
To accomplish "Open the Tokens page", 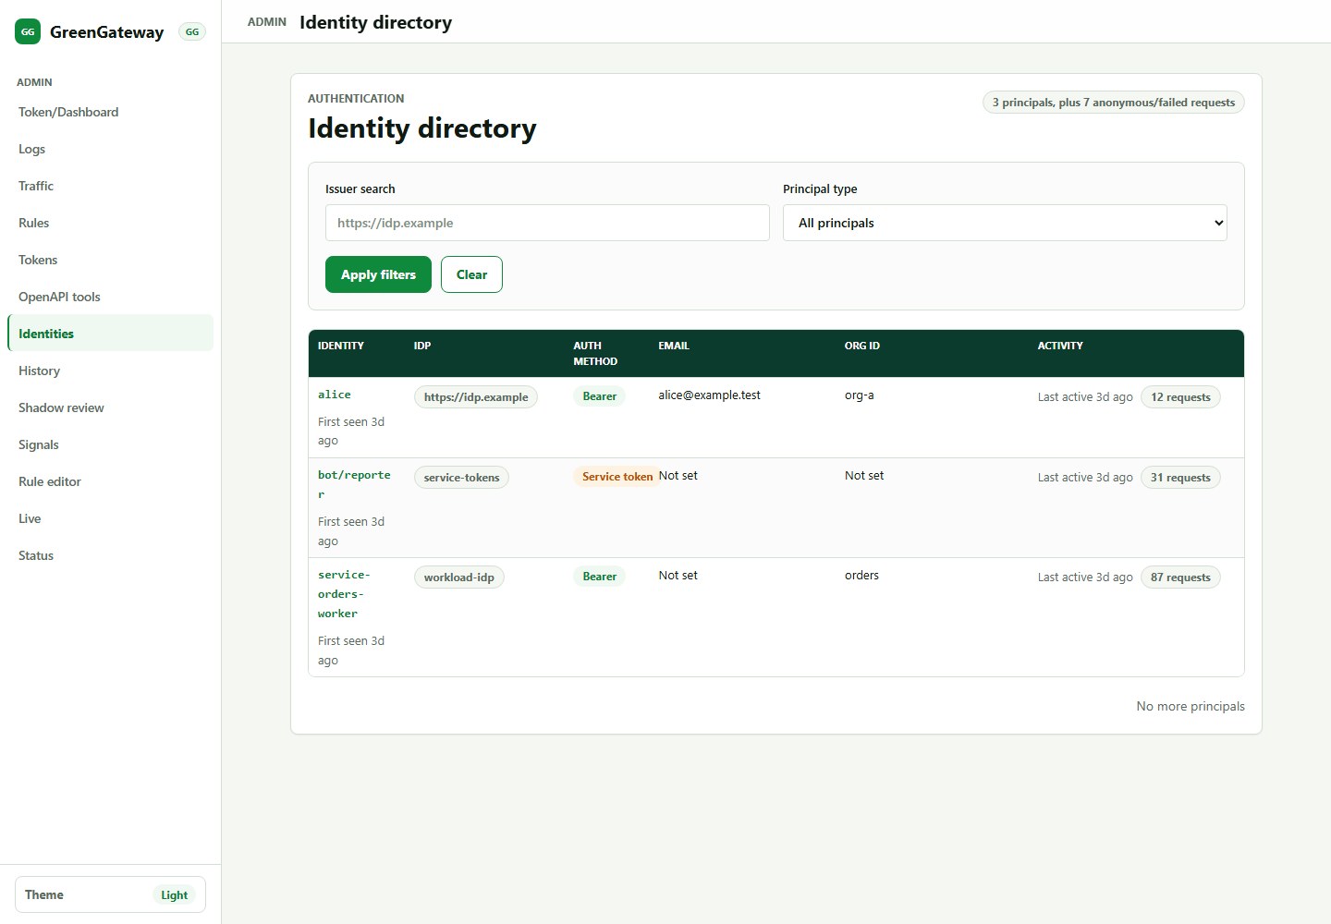I will [110, 260].
